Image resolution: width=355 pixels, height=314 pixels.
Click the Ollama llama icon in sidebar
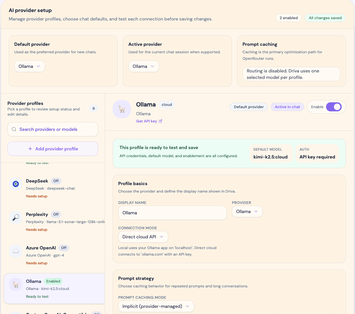click(x=16, y=284)
